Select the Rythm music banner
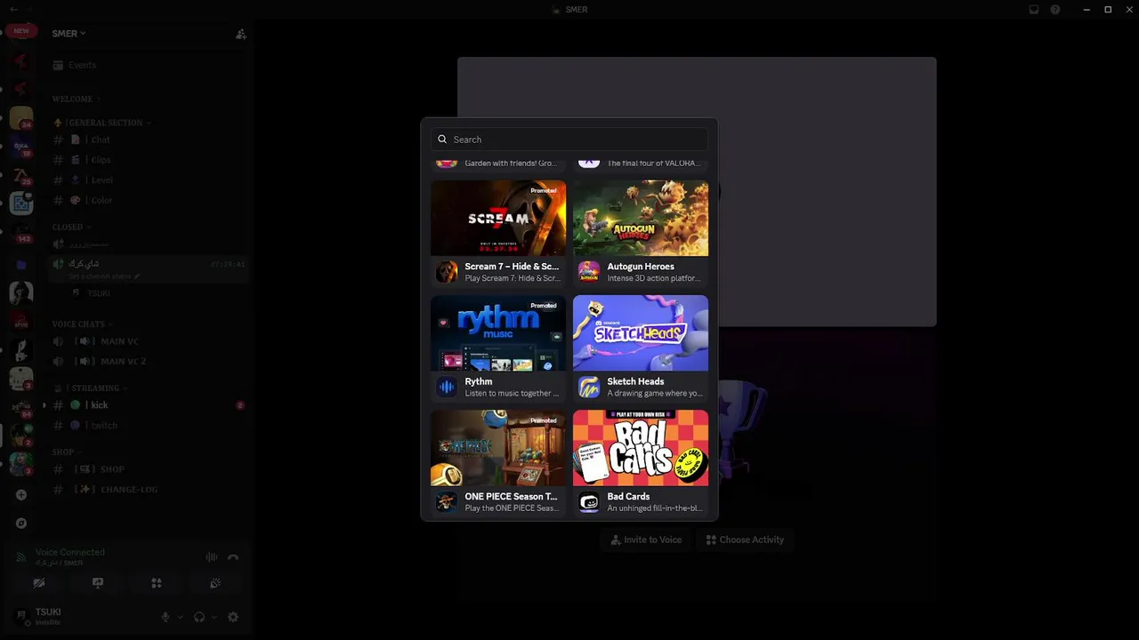1139x640 pixels. 498,333
